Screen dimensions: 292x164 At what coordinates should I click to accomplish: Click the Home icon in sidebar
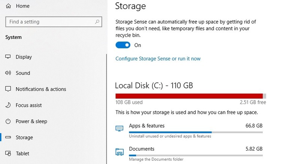point(8,6)
